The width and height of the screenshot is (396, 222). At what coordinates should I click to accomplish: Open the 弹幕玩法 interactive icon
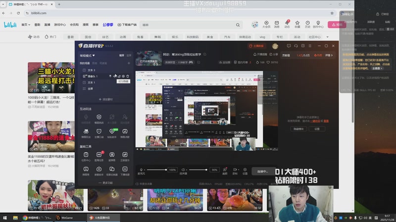click(86, 133)
